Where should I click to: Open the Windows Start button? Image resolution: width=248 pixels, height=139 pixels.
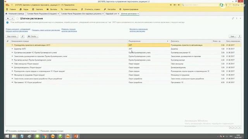tap(7, 136)
